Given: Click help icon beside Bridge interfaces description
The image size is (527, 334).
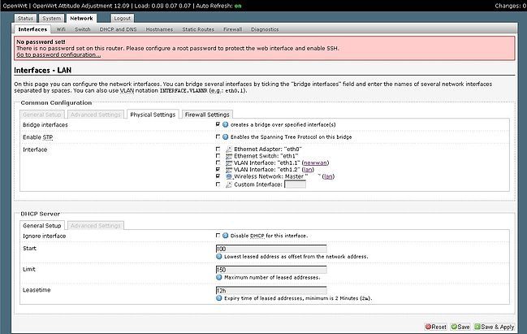Looking at the screenshot, I should [225, 125].
